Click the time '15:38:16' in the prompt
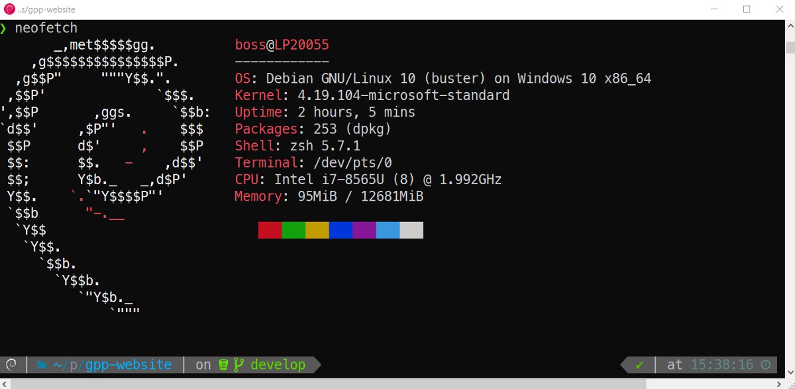Image resolution: width=795 pixels, height=389 pixels. (722, 364)
